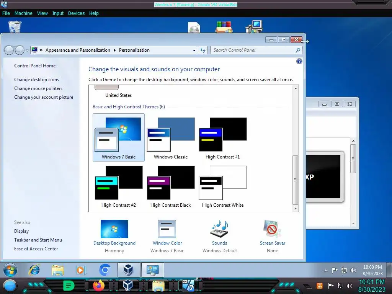This screenshot has width=392, height=294.
Task: Click the background window scroll down arrow
Action: click(x=353, y=224)
